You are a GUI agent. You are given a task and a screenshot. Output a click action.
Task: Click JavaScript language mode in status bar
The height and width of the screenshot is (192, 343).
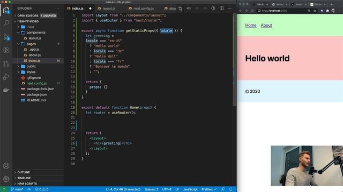pyautogui.click(x=190, y=189)
